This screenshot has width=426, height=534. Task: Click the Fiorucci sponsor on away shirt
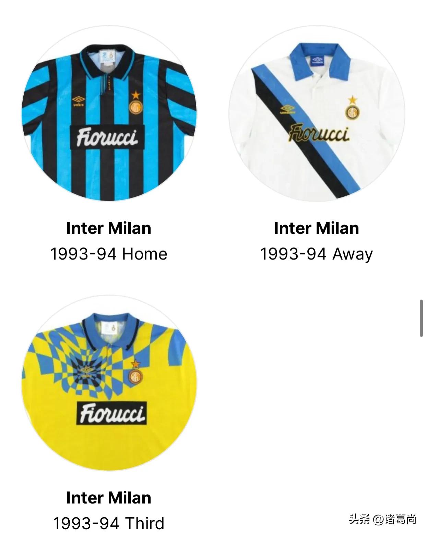tap(319, 133)
